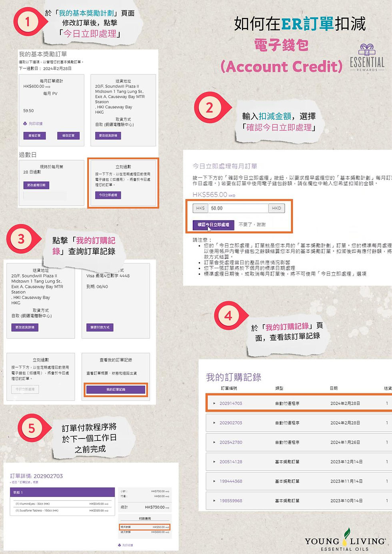Click the 類型 column header

pos(279,388)
